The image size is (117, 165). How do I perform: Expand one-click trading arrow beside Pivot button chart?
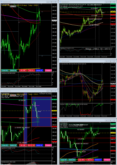point(2,5)
